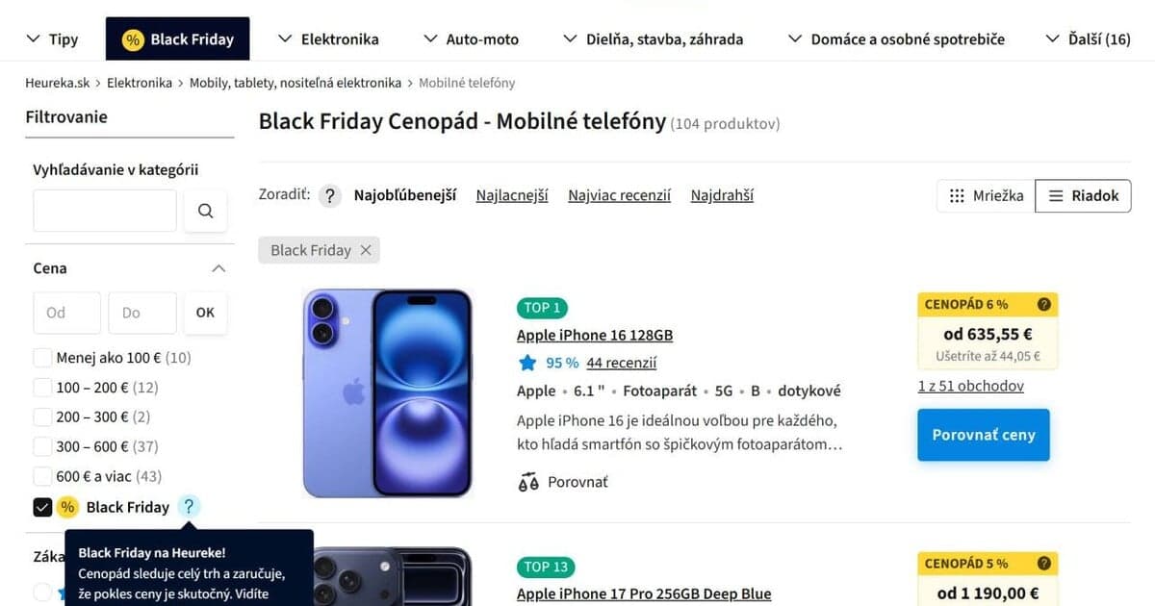Select the Auto-moto category tab
Image resolution: width=1155 pixels, height=606 pixels.
(x=471, y=38)
